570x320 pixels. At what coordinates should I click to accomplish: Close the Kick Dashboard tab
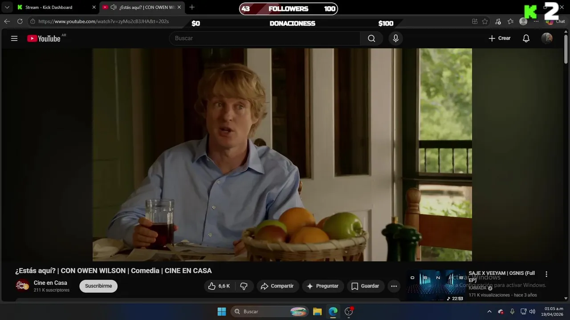(94, 7)
